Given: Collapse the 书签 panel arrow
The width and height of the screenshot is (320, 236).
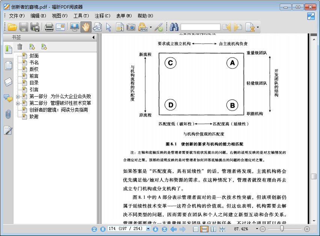Looking at the screenshot, I should click(93, 37).
